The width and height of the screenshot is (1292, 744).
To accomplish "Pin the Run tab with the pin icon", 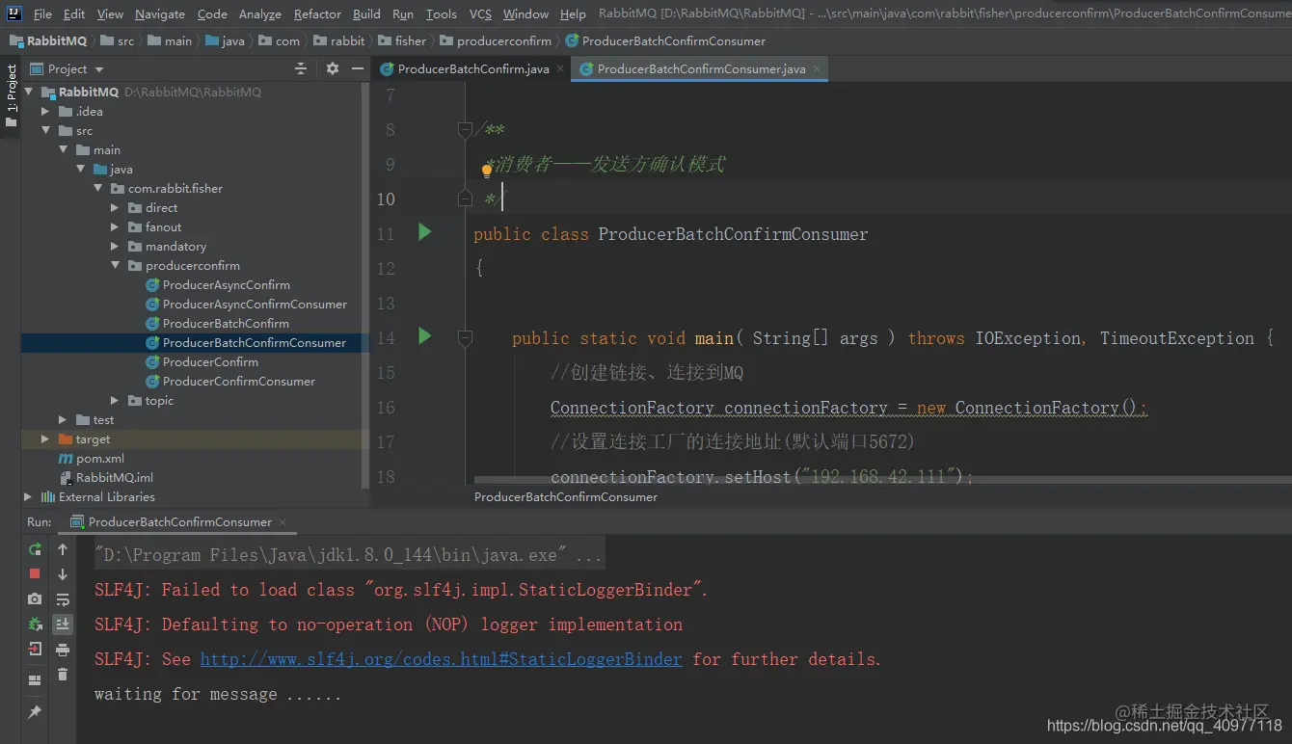I will point(35,711).
